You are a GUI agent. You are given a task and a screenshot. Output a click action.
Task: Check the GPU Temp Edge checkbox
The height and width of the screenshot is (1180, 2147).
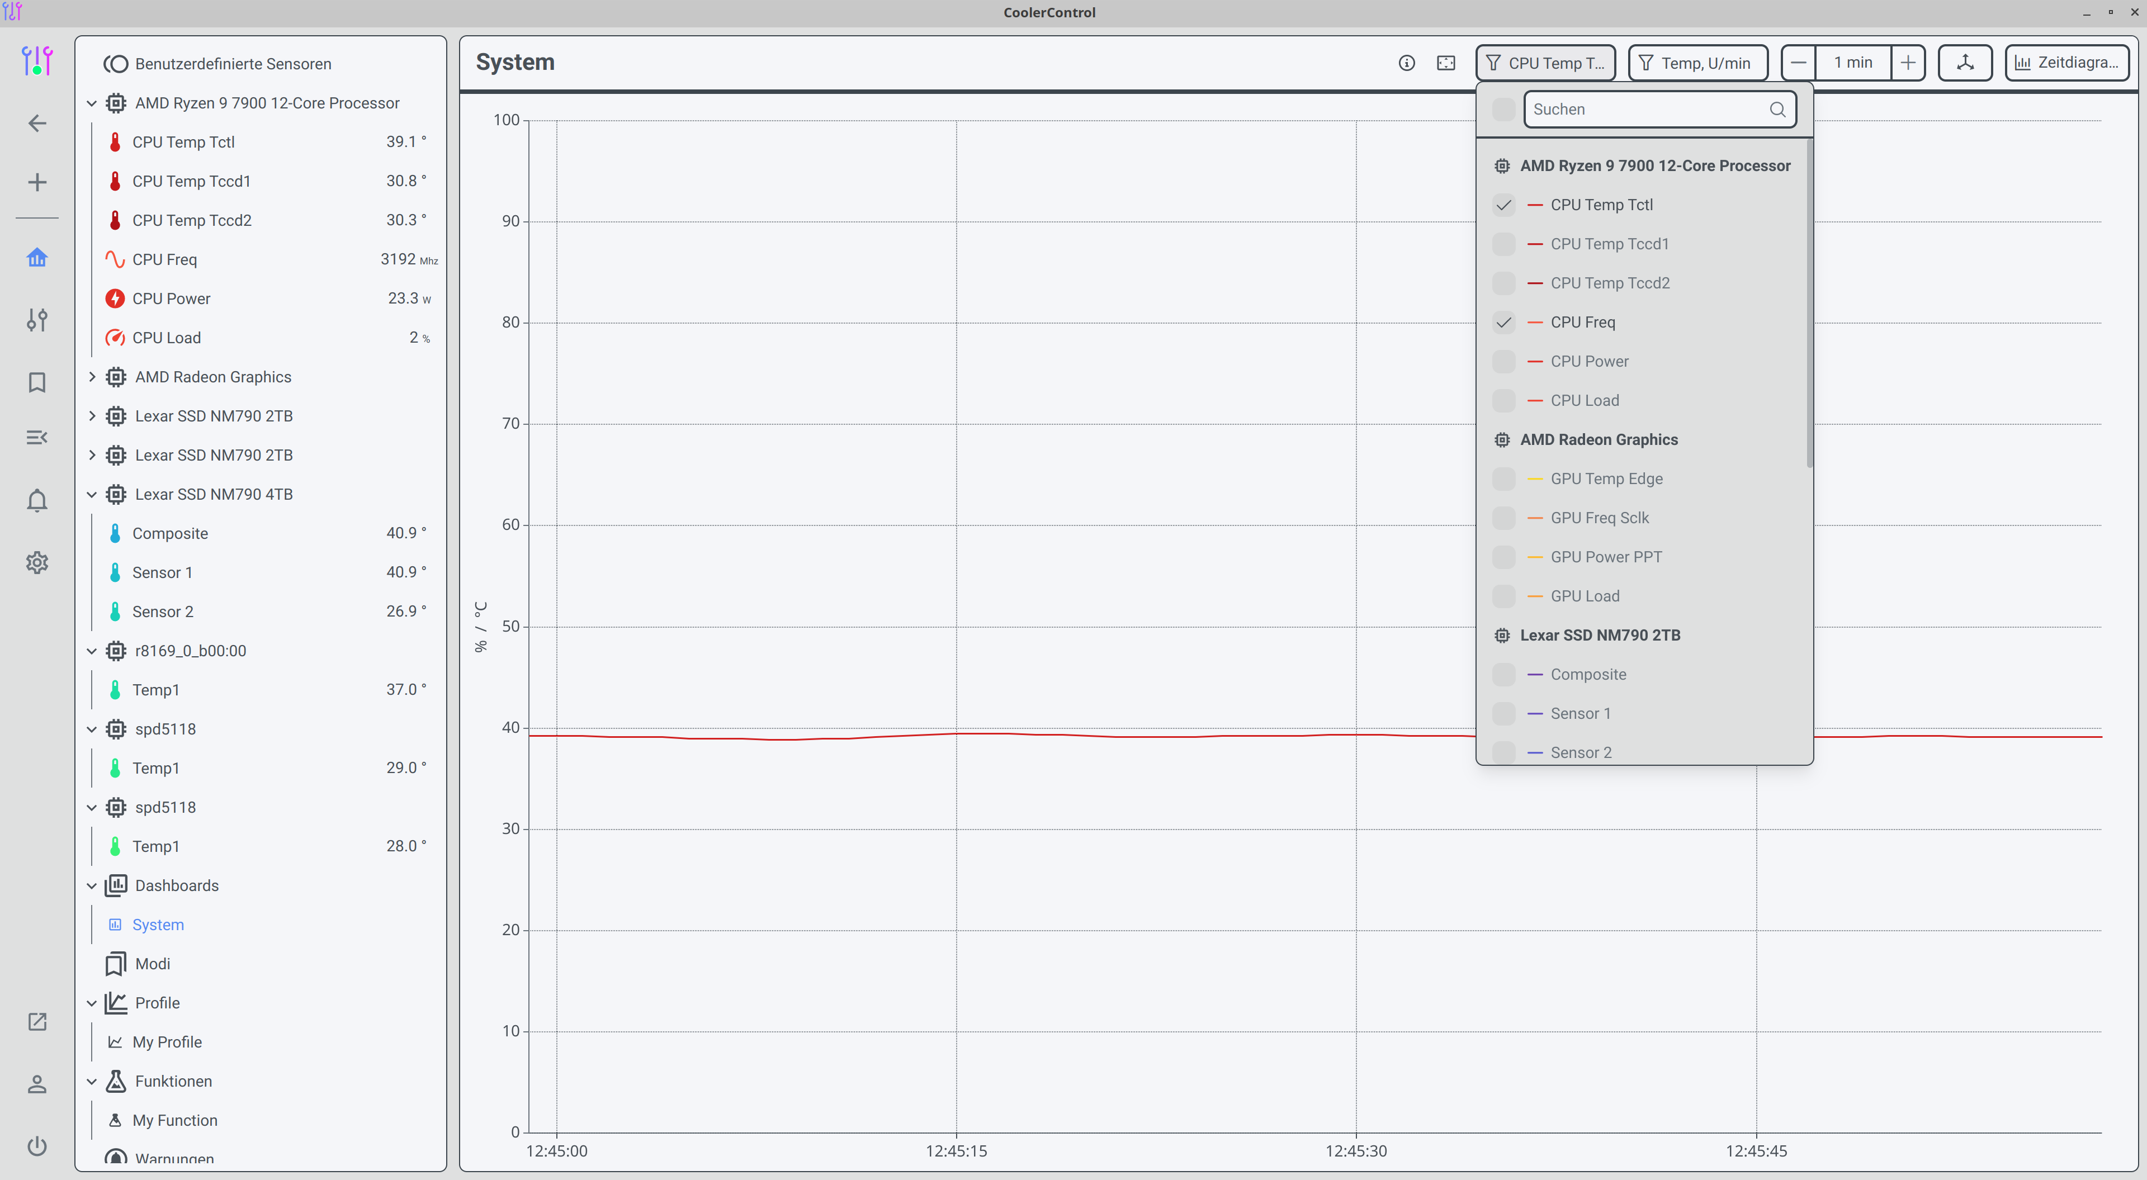pos(1503,479)
